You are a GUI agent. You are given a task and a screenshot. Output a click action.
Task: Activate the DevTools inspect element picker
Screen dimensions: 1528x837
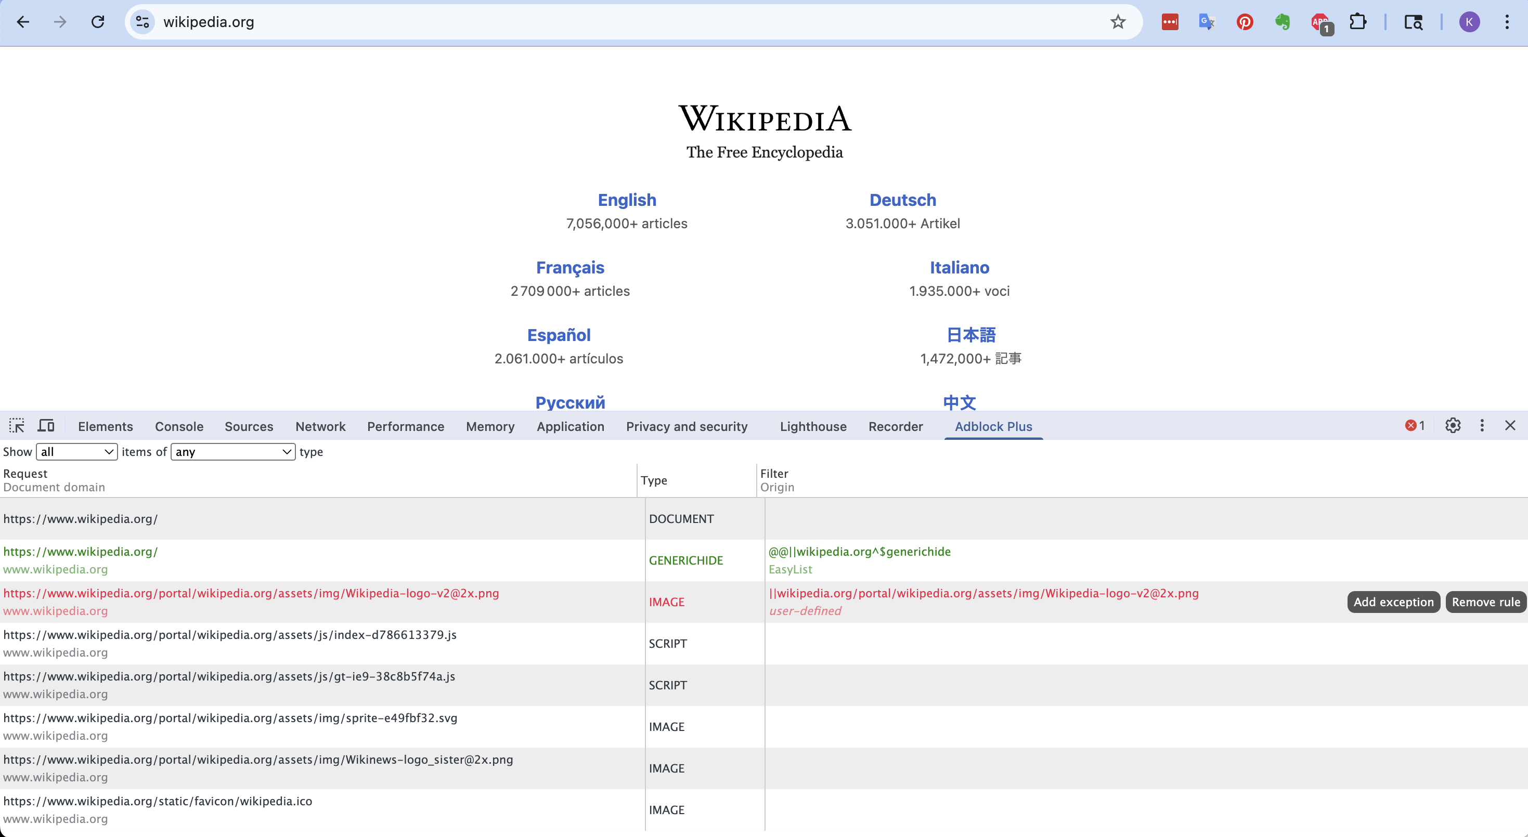(x=17, y=426)
